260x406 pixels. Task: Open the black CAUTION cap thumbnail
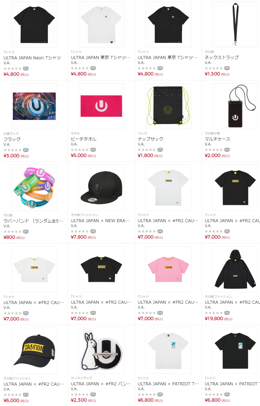[34, 351]
